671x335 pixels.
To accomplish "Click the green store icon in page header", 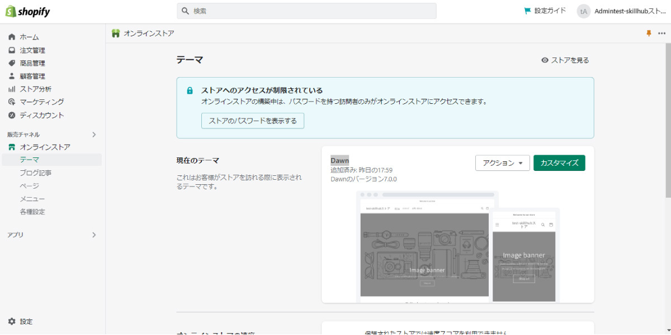I will tap(116, 33).
